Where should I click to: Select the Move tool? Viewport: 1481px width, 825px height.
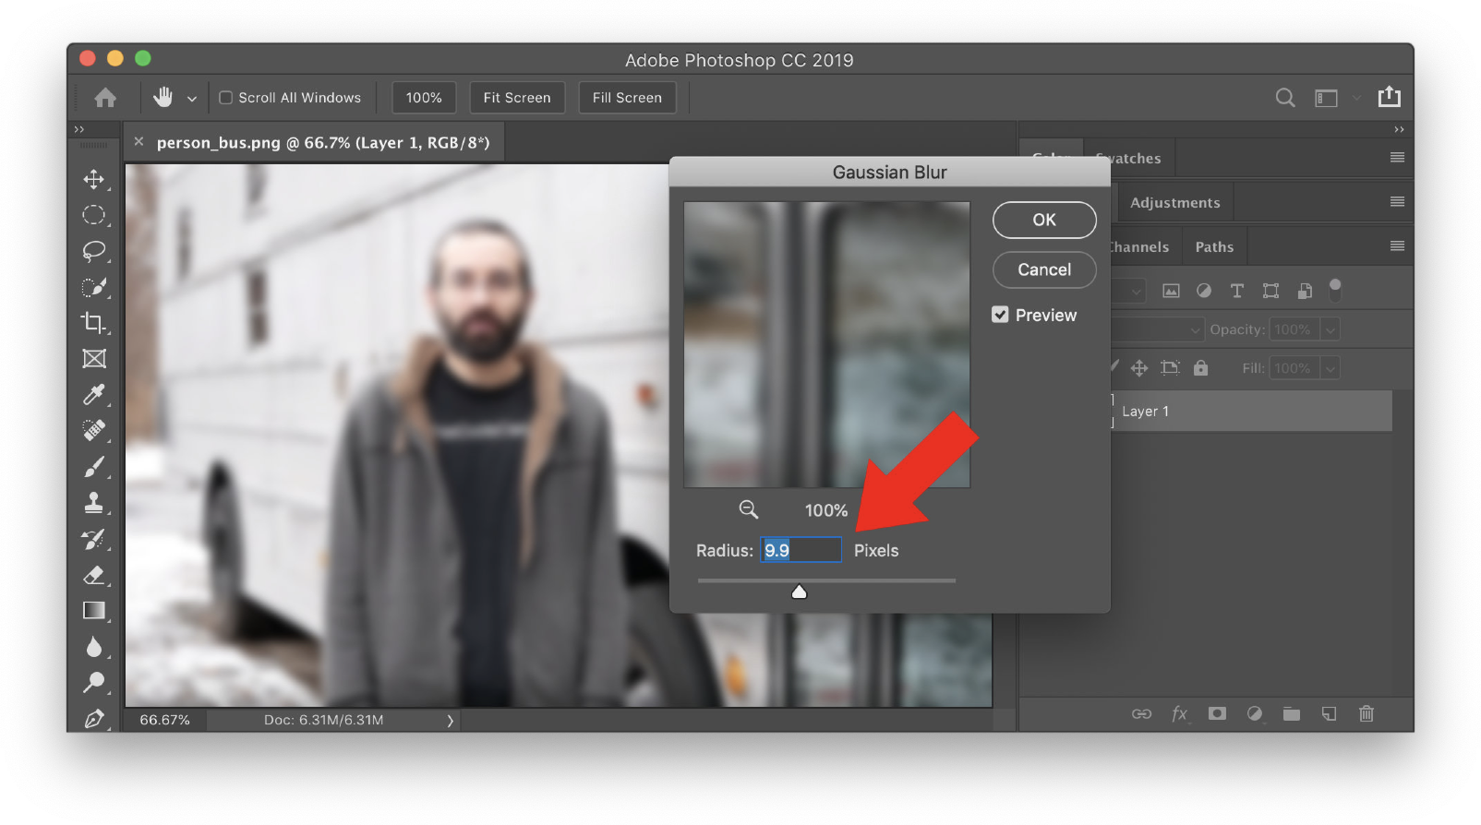(93, 179)
